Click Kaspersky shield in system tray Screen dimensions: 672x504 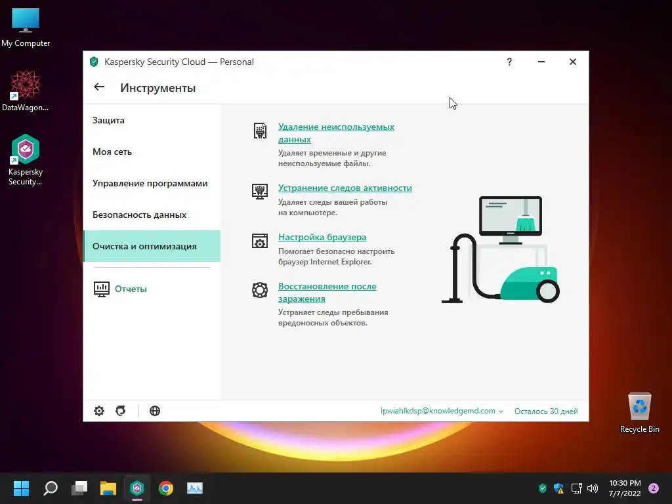[543, 488]
